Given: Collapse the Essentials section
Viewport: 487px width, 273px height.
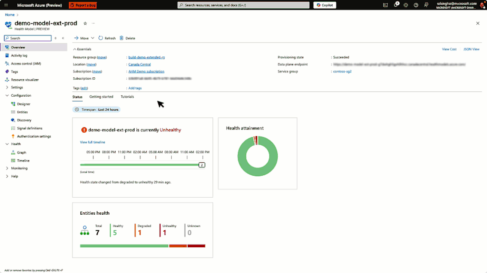Looking at the screenshot, I should tap(75, 49).
